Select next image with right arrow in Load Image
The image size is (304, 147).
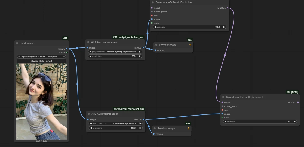click(x=64, y=56)
